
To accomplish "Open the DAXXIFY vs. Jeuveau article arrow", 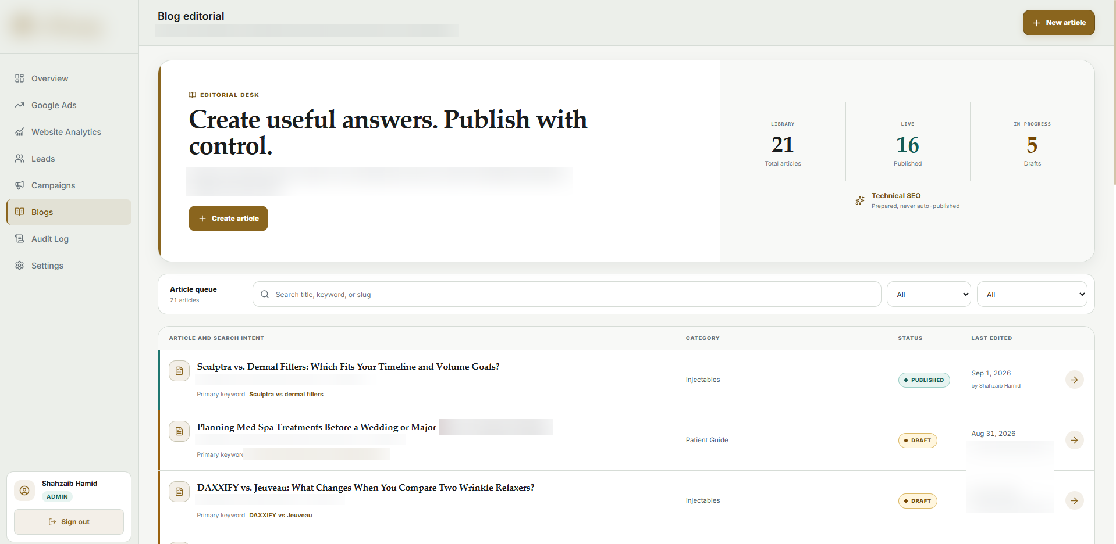I will tap(1074, 500).
